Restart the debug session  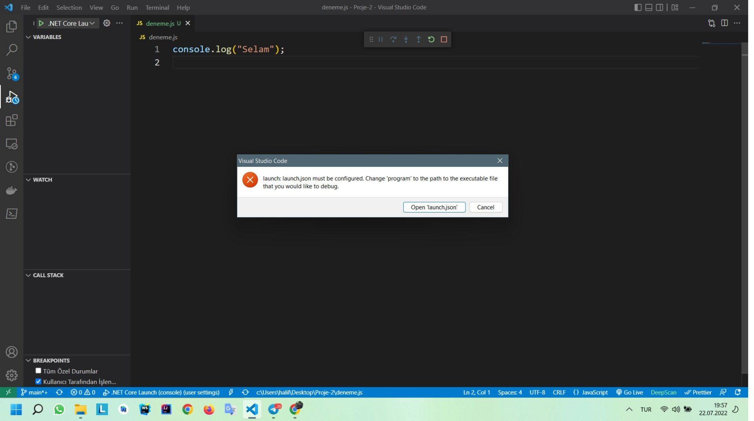(431, 39)
